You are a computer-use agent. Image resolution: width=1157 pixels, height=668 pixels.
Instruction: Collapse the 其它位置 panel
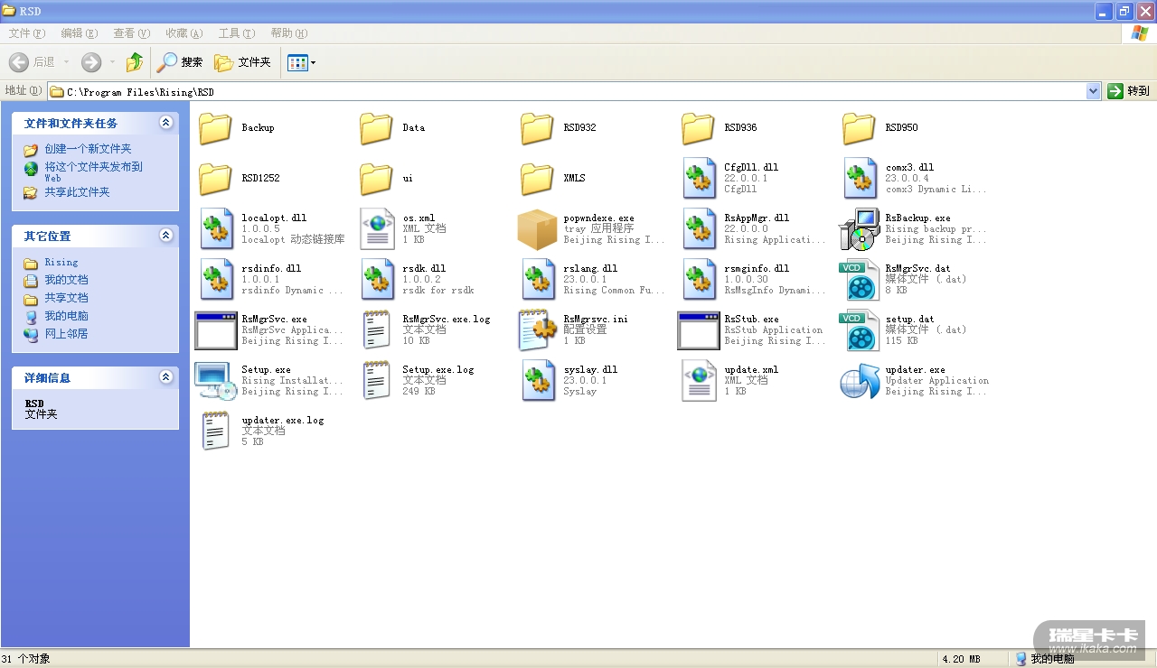pos(165,236)
